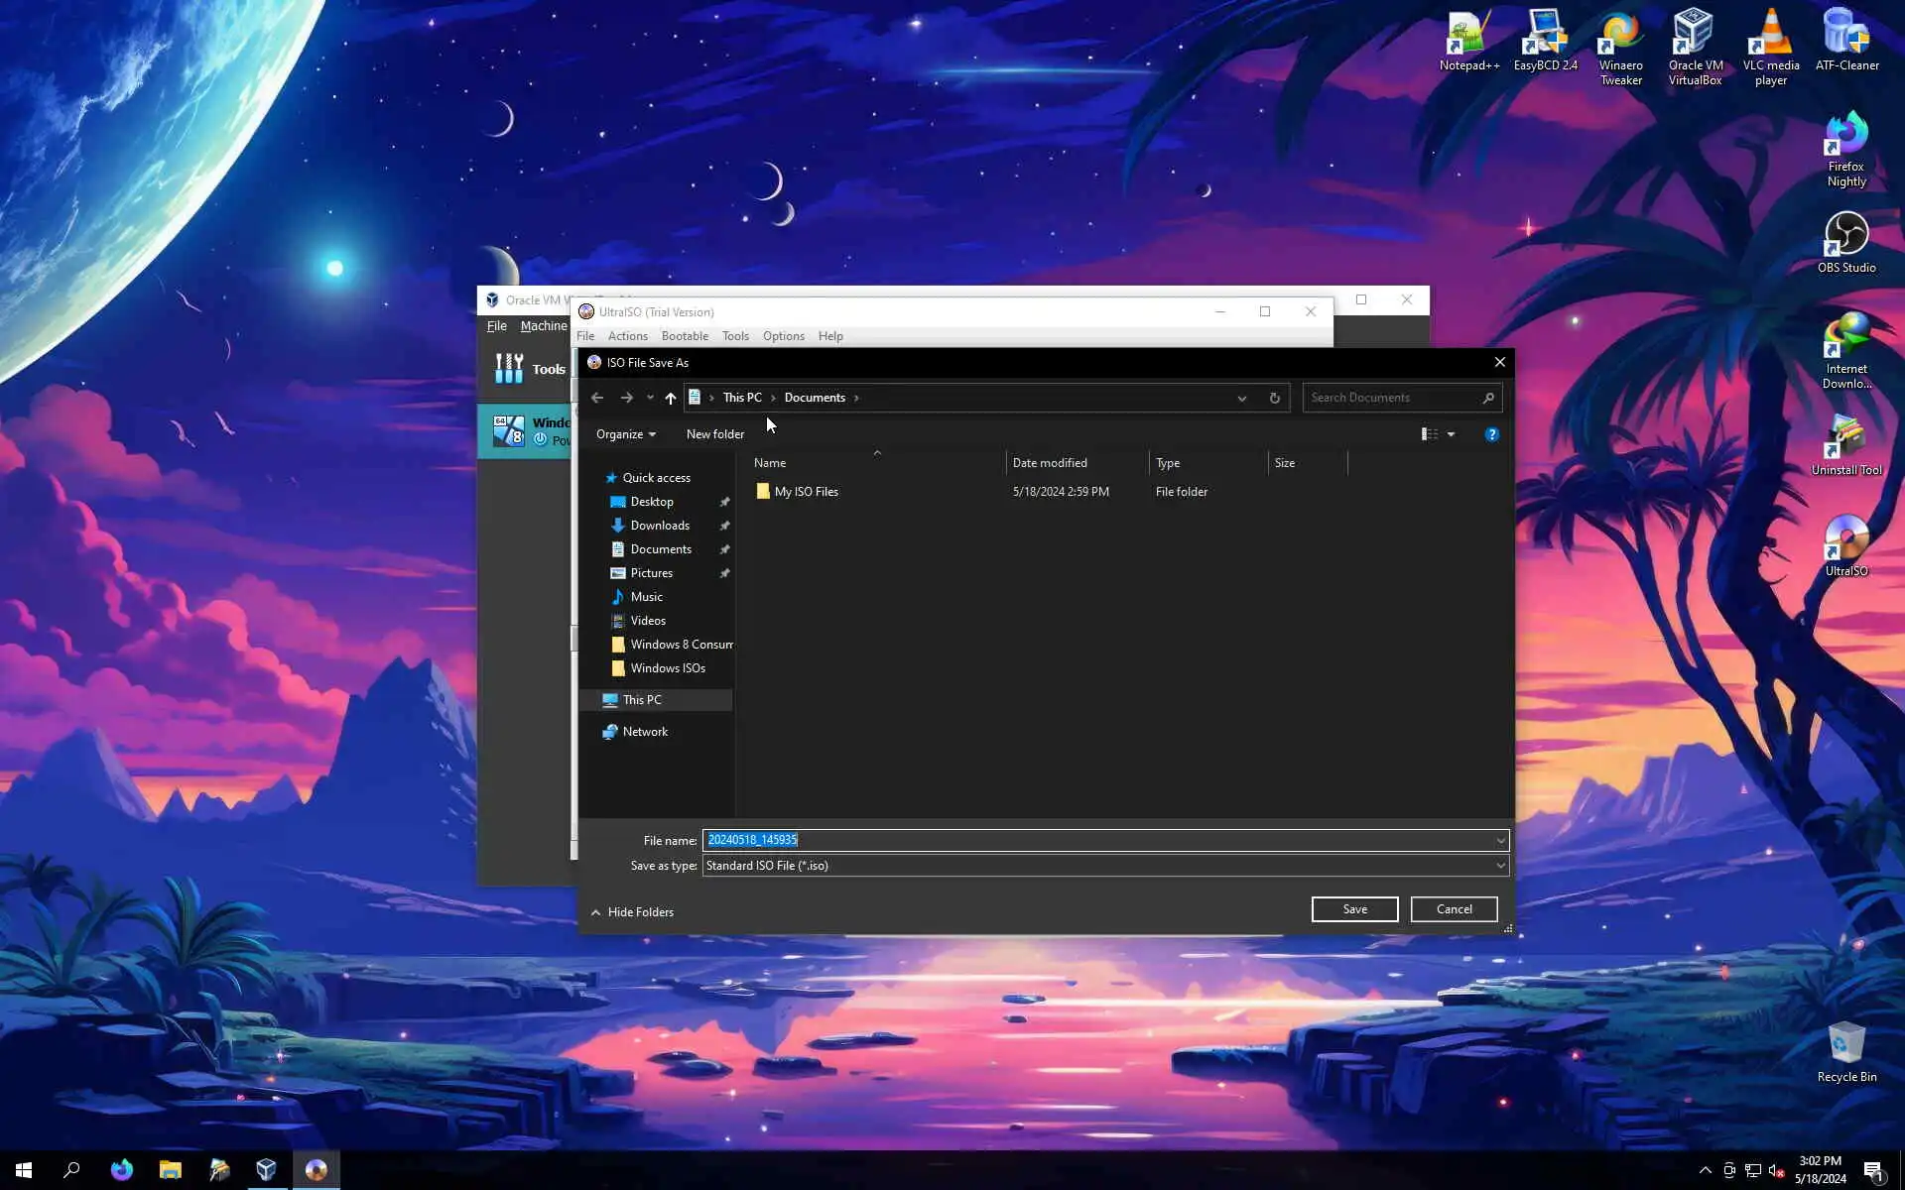The width and height of the screenshot is (1905, 1190).
Task: Open the Tools menu in UltraISO
Action: click(735, 336)
